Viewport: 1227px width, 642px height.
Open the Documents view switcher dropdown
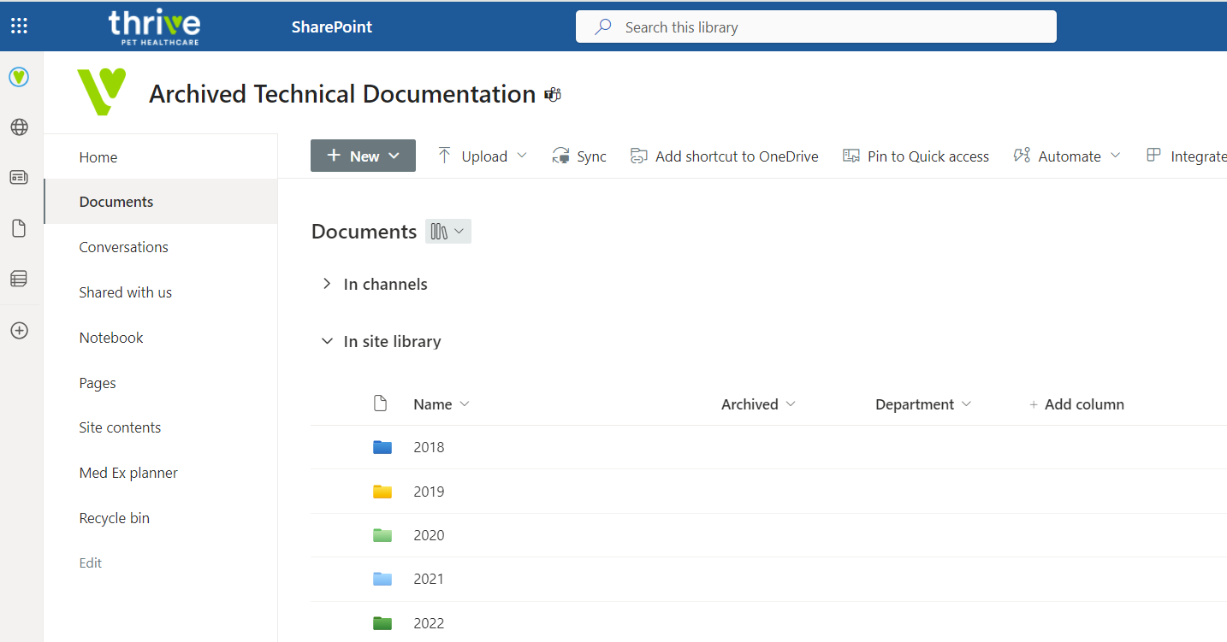pyautogui.click(x=448, y=232)
